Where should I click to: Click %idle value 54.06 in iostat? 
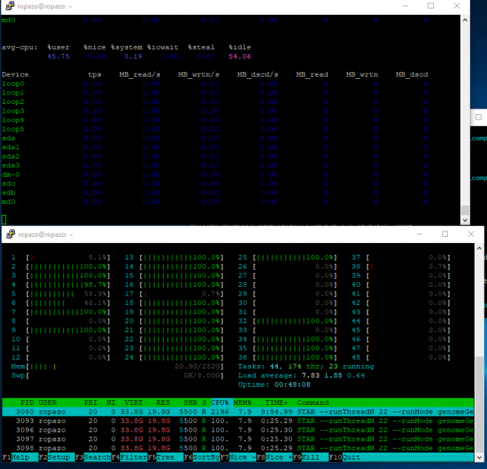tap(240, 56)
